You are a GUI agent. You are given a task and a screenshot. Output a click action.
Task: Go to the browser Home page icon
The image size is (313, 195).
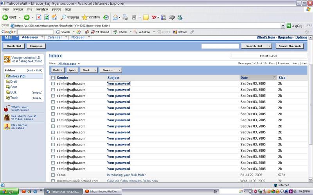coord(54,18)
